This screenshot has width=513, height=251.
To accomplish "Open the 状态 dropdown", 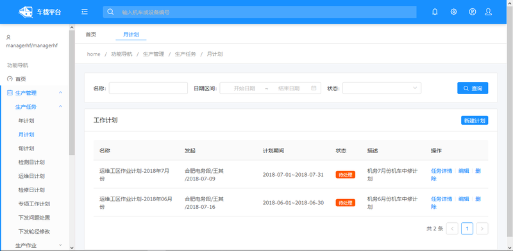I will [382, 88].
